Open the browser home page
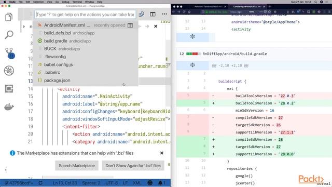This screenshot has width=332, height=187. click(x=189, y=12)
